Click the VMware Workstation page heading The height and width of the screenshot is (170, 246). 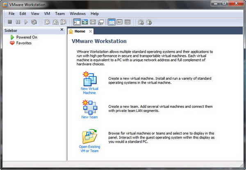pos(99,41)
